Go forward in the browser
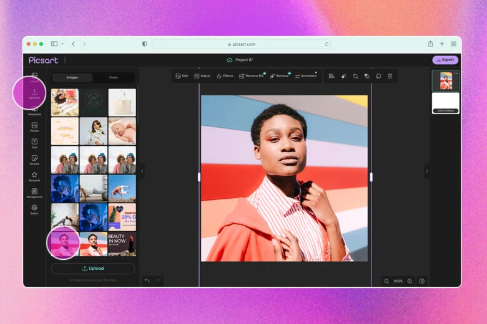Image resolution: width=487 pixels, height=324 pixels. point(84,44)
